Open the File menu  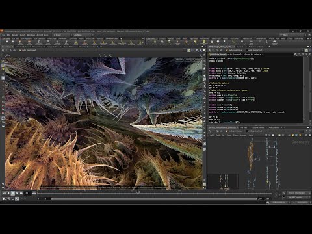coord(4,35)
